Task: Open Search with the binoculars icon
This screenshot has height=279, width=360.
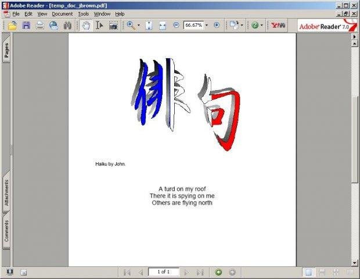Action: (x=67, y=25)
